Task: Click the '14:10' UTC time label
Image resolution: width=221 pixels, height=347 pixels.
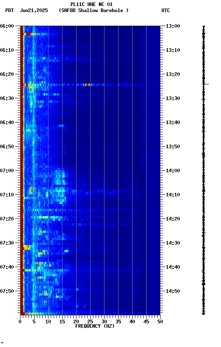Action: (x=173, y=195)
